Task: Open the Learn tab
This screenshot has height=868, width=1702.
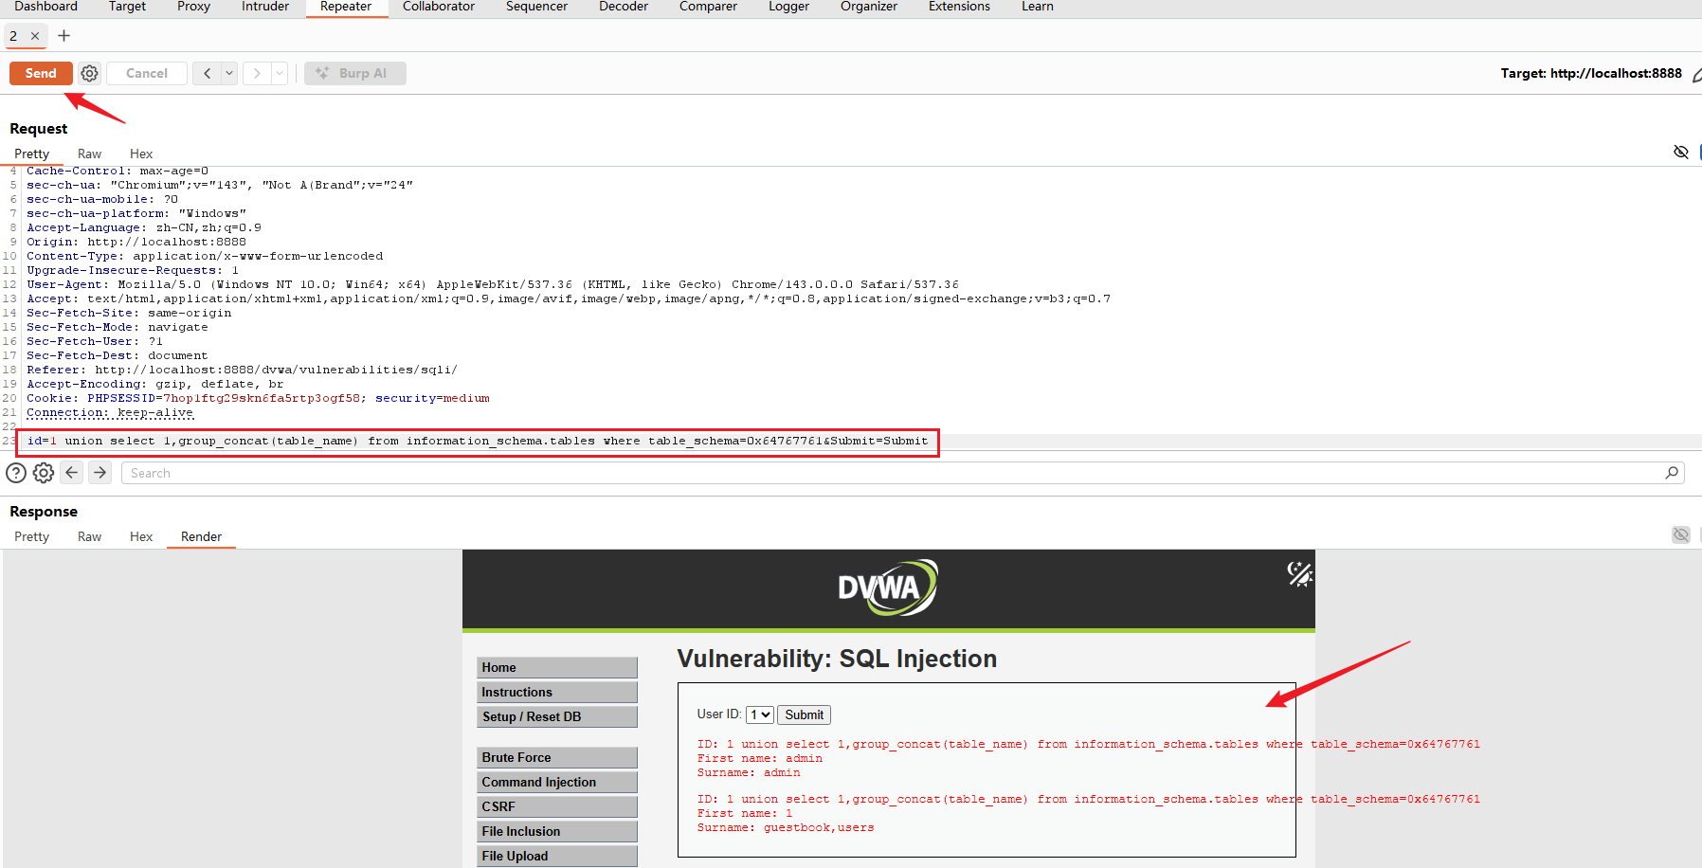Action: click(1038, 7)
